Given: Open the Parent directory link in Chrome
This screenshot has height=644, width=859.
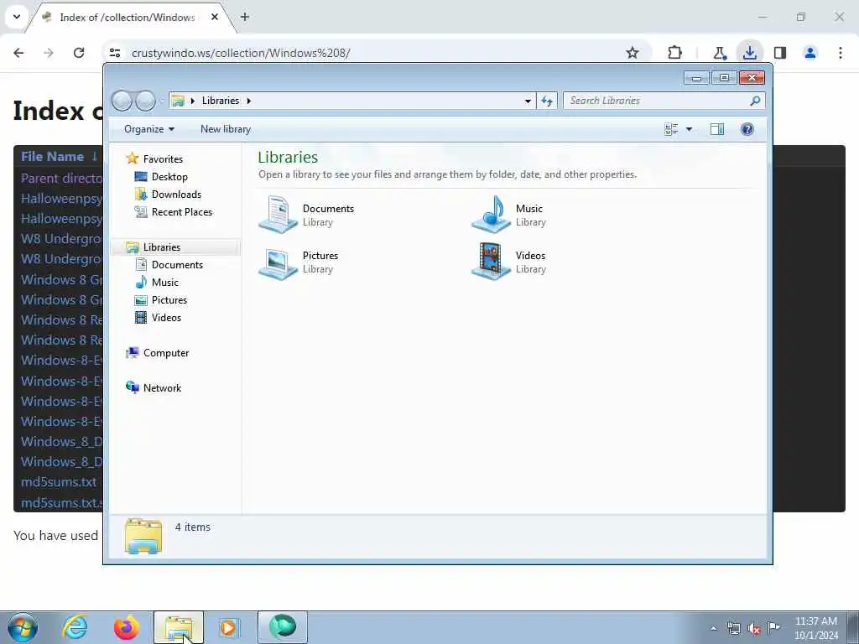Looking at the screenshot, I should (61, 178).
